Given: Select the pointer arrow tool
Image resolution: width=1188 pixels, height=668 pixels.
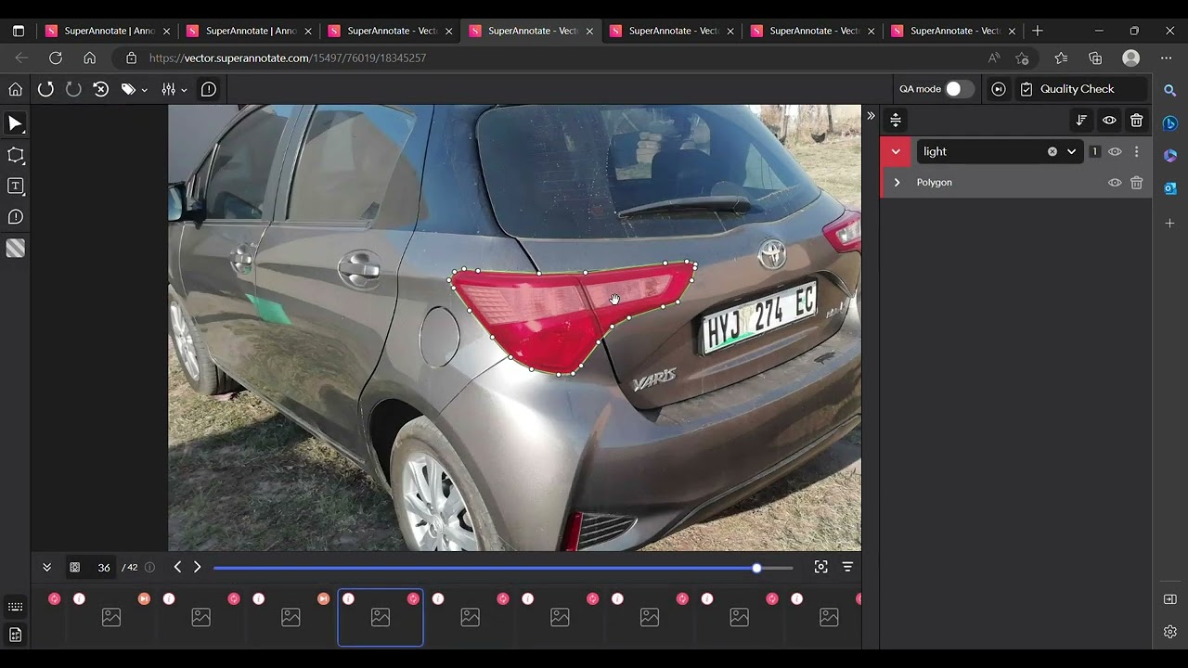Looking at the screenshot, I should 15,123.
